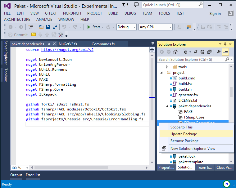Open the ARCHITECTURE menu

(x=17, y=20)
